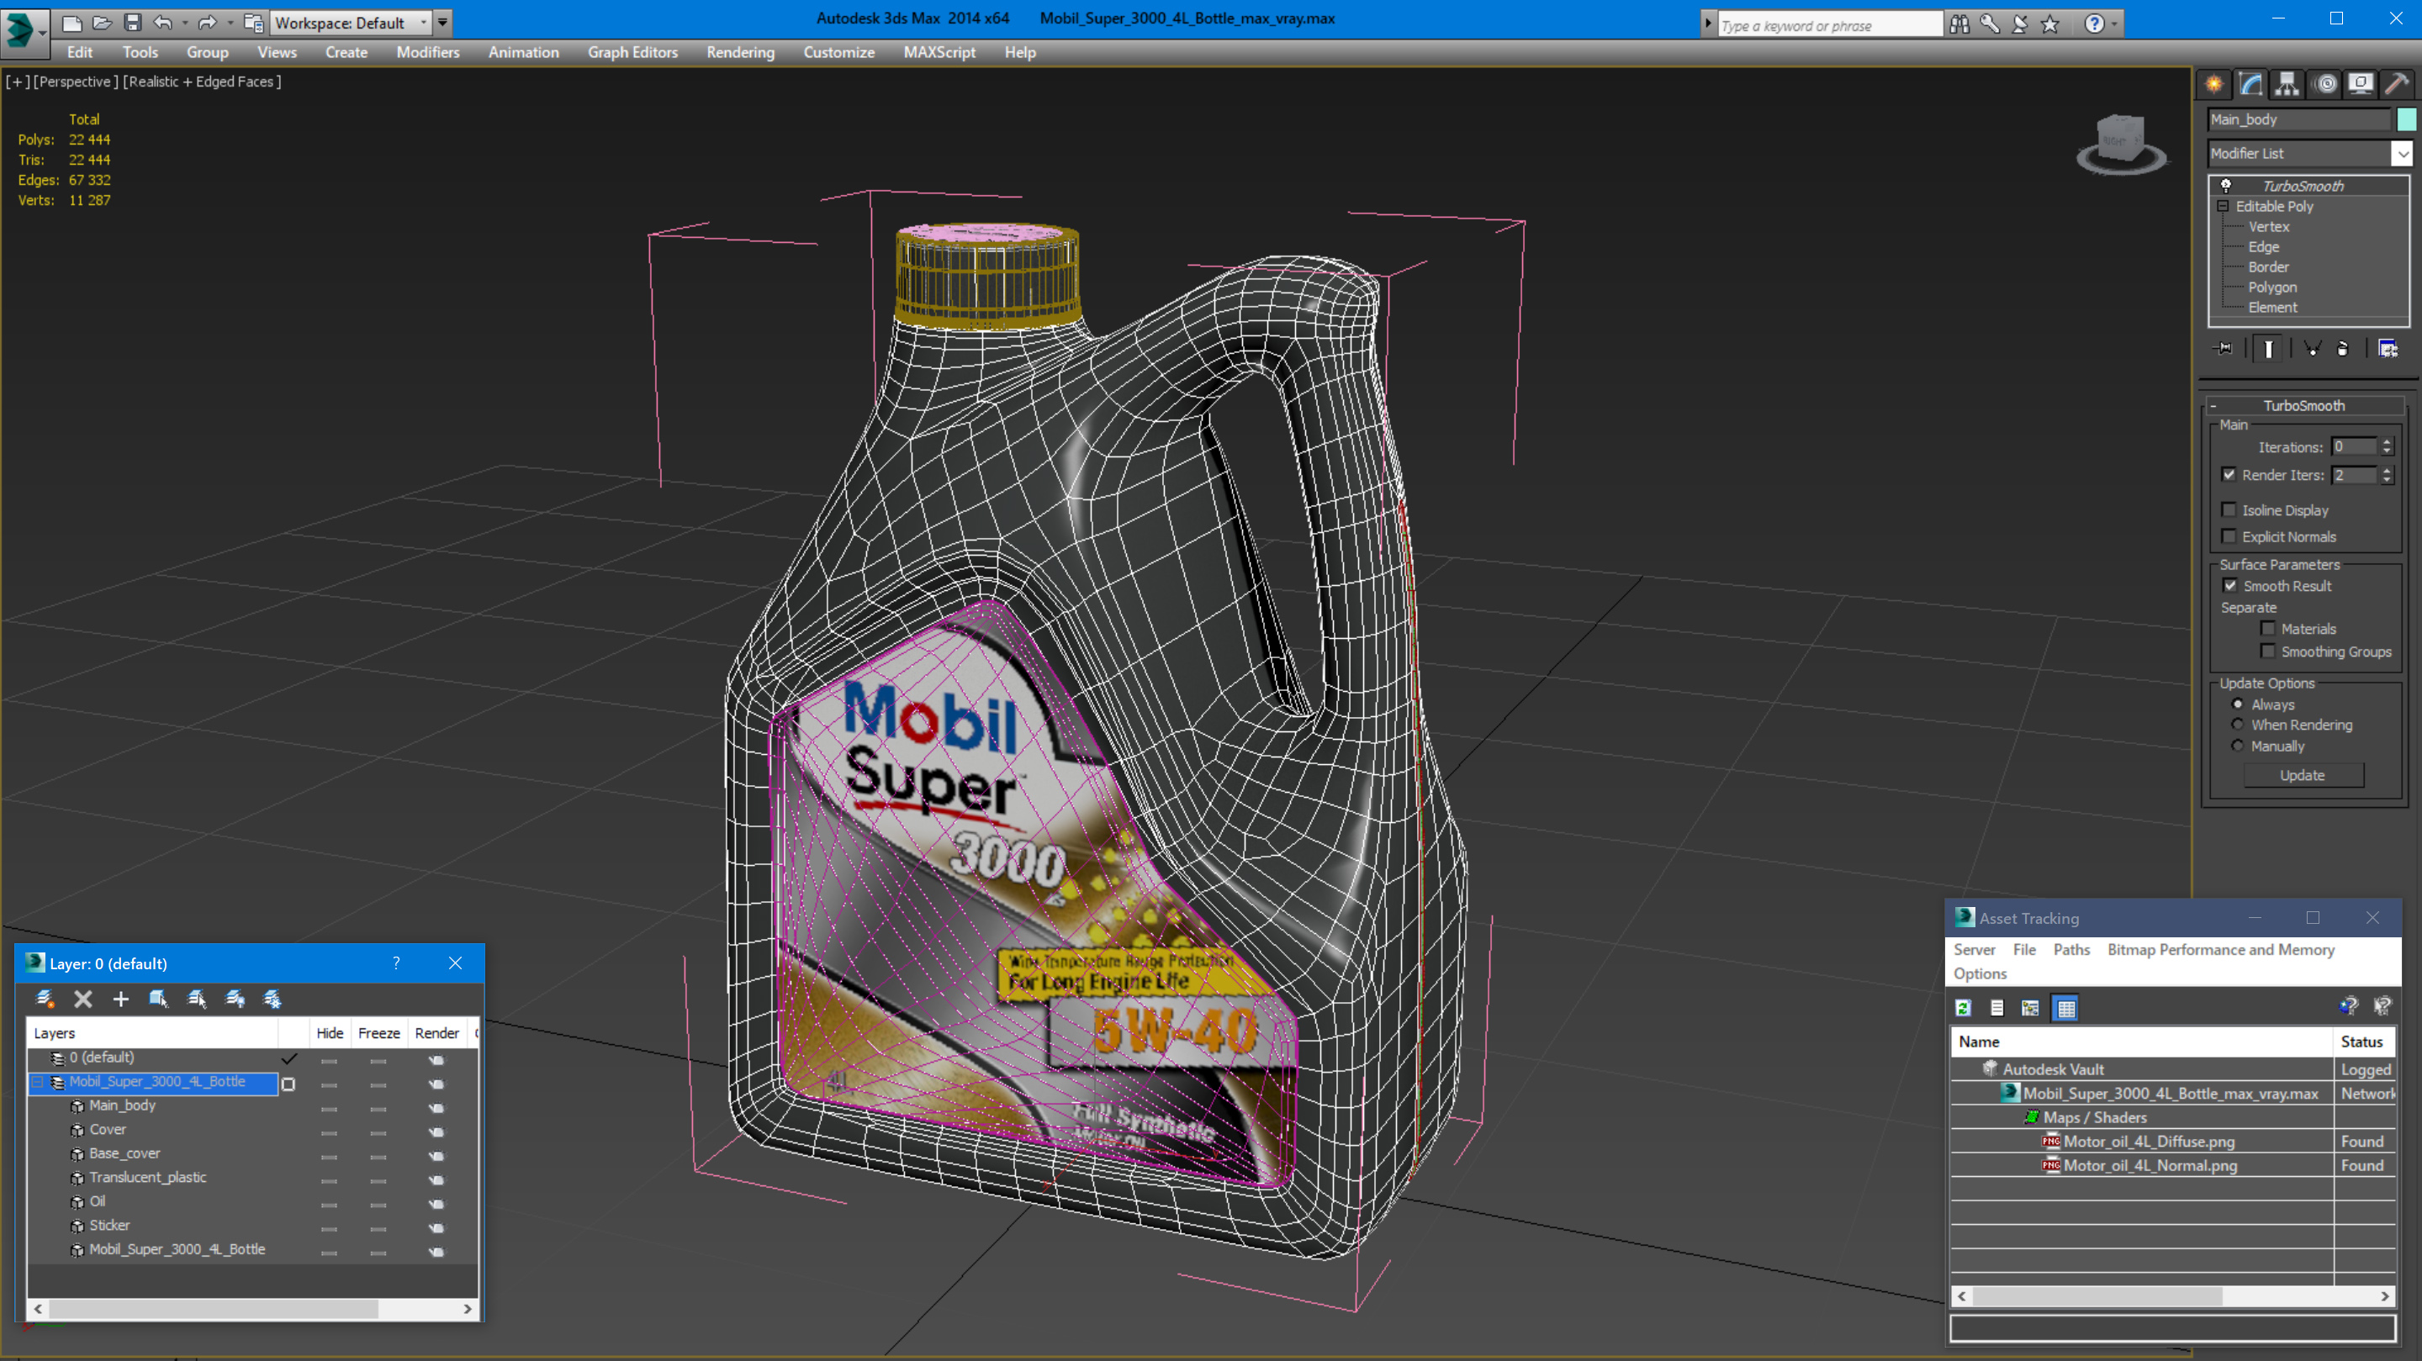Switch Asset Tracking to table view

pyautogui.click(x=2065, y=1009)
